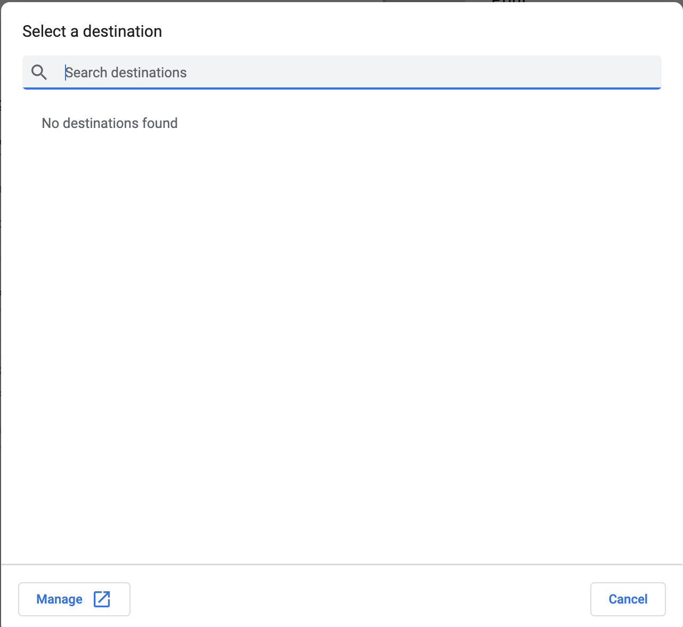Cancel the destination selection dialog
The width and height of the screenshot is (683, 627).
click(628, 599)
